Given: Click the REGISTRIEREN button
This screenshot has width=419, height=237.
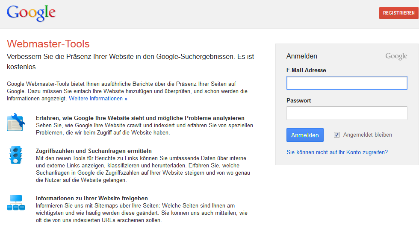Looking at the screenshot, I should pos(398,13).
